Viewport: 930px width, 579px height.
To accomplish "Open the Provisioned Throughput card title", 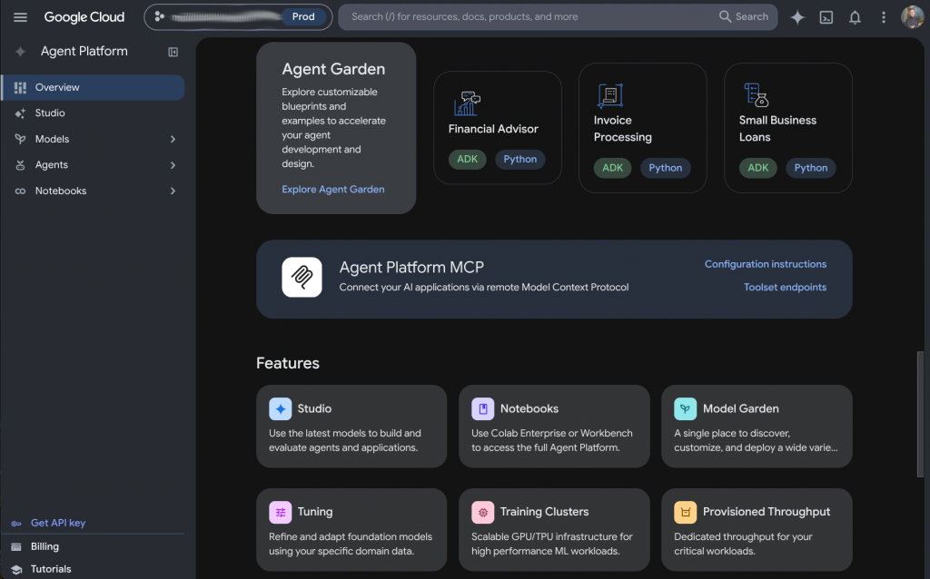I will point(767,512).
